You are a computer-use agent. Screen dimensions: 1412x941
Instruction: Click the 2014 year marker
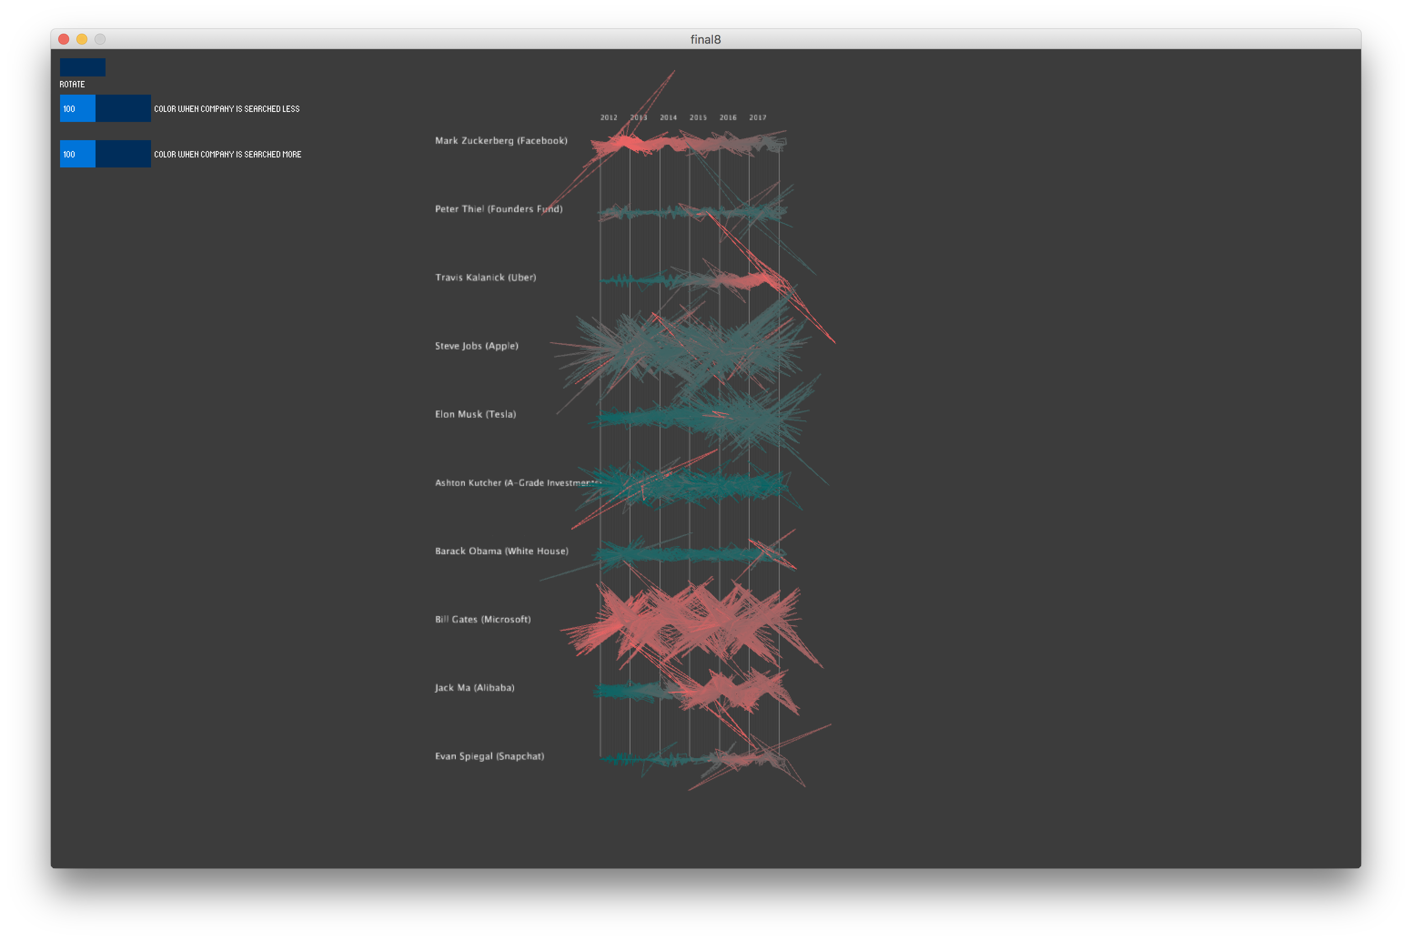click(x=668, y=117)
